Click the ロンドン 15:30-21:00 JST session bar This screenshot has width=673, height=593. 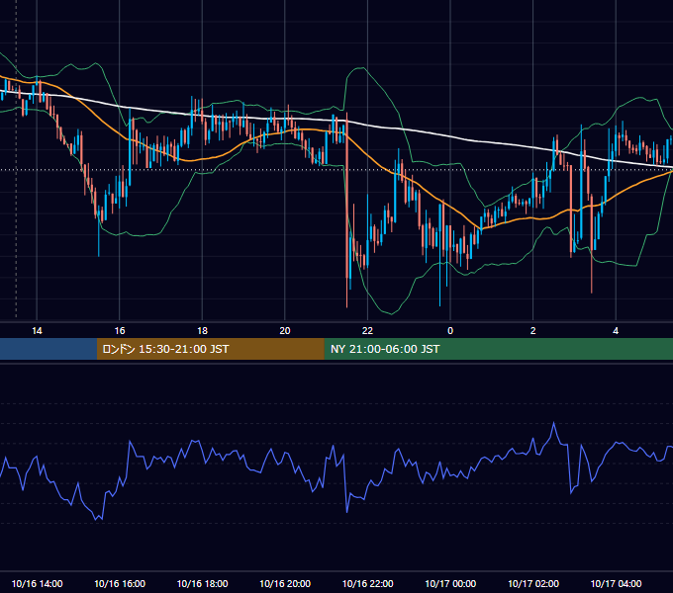210,349
